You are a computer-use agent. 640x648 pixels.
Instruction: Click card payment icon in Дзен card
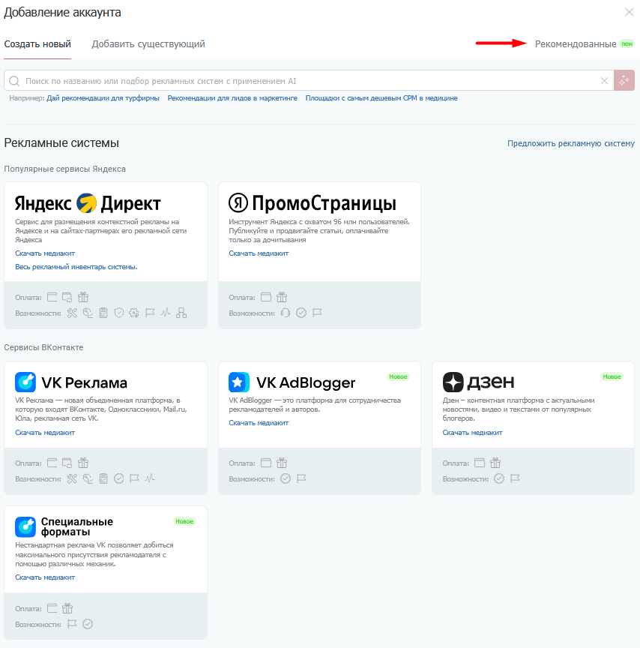tap(480, 463)
